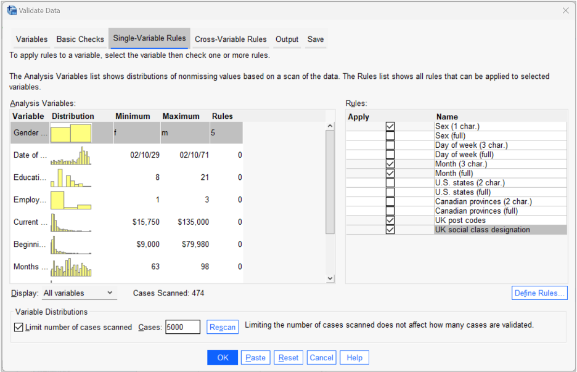The width and height of the screenshot is (577, 372).
Task: Select the Beginni... variable row
Action: click(x=126, y=244)
